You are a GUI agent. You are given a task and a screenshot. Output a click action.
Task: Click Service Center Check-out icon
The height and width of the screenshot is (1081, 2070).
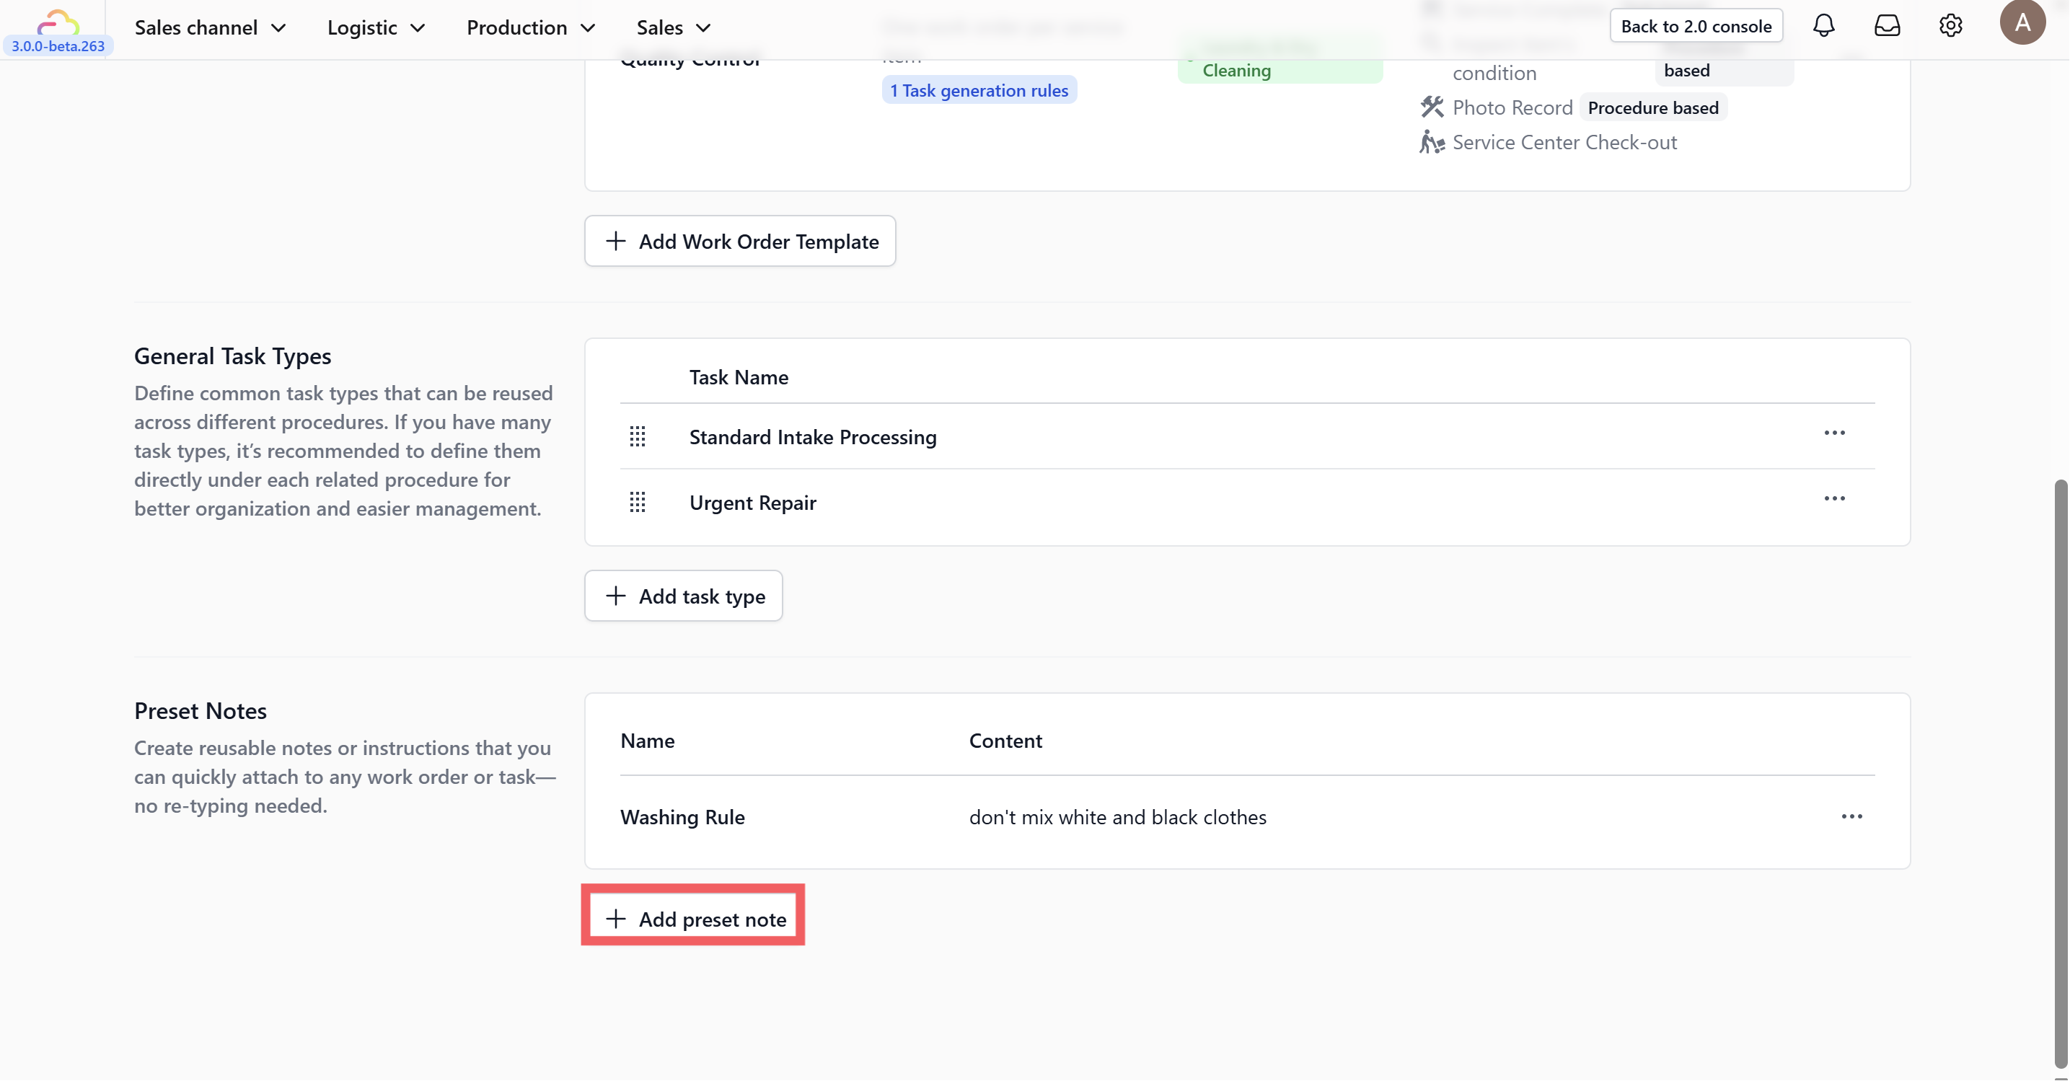point(1431,142)
